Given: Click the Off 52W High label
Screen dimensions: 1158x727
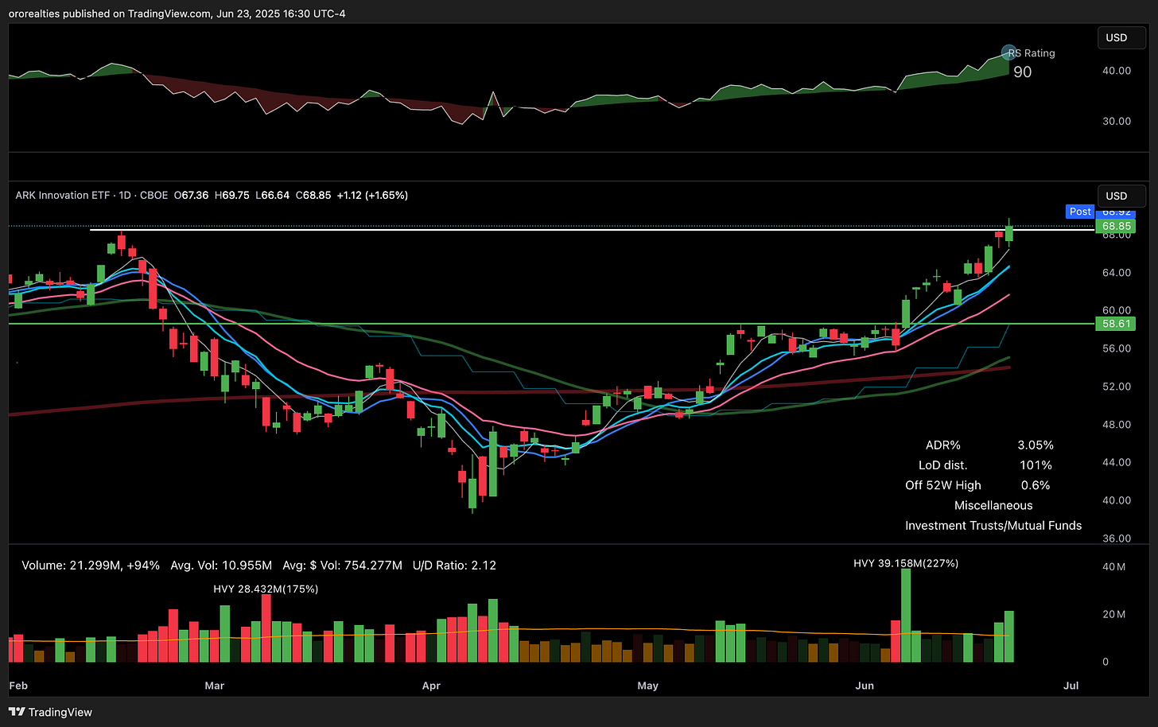Looking at the screenshot, I should pos(943,485).
